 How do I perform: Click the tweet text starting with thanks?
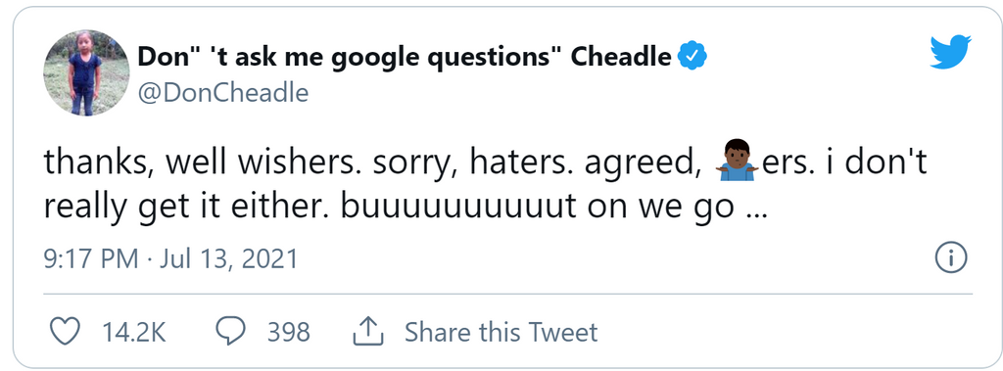[485, 186]
